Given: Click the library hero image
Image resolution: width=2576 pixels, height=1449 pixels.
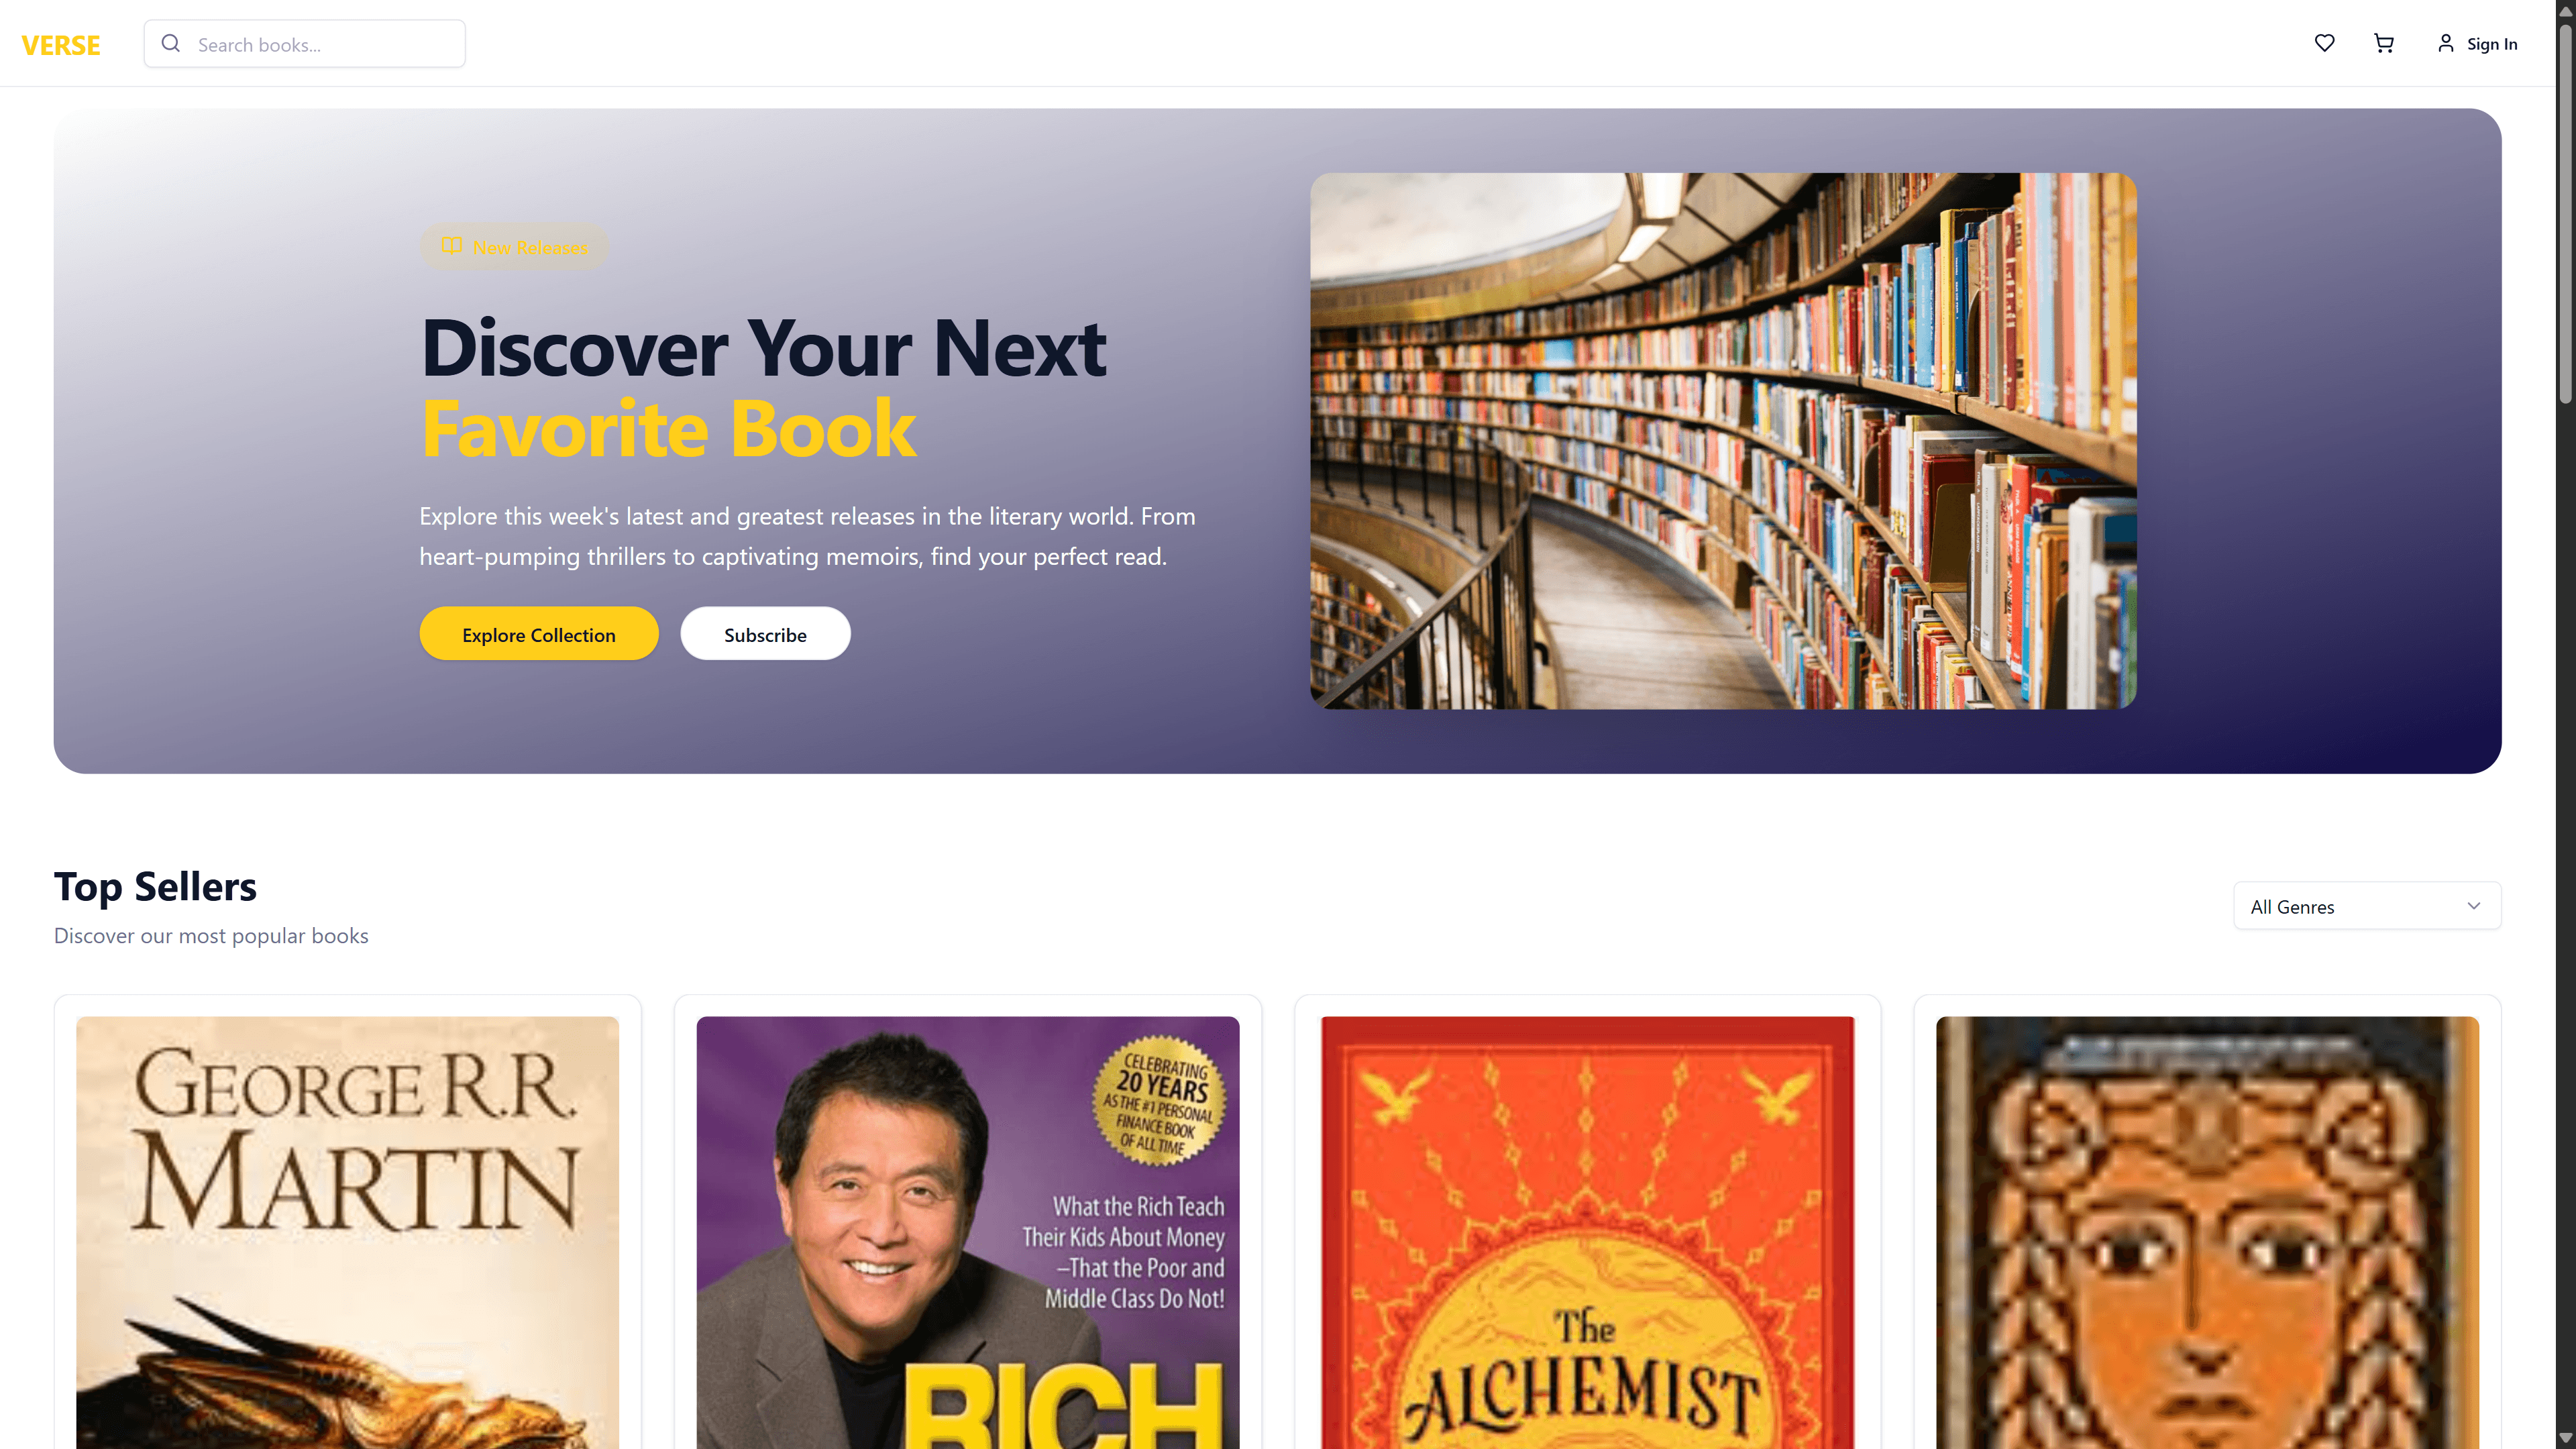Looking at the screenshot, I should tap(1723, 441).
